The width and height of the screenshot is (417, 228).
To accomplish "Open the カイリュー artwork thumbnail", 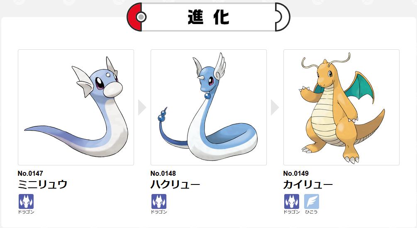I will (x=341, y=107).
